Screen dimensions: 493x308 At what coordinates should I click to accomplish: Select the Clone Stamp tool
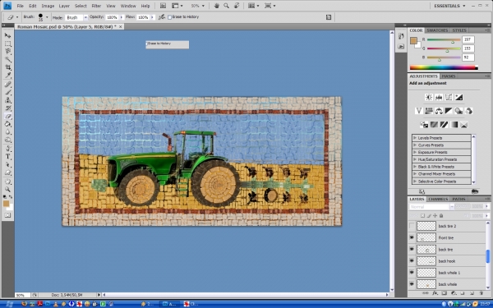point(7,100)
